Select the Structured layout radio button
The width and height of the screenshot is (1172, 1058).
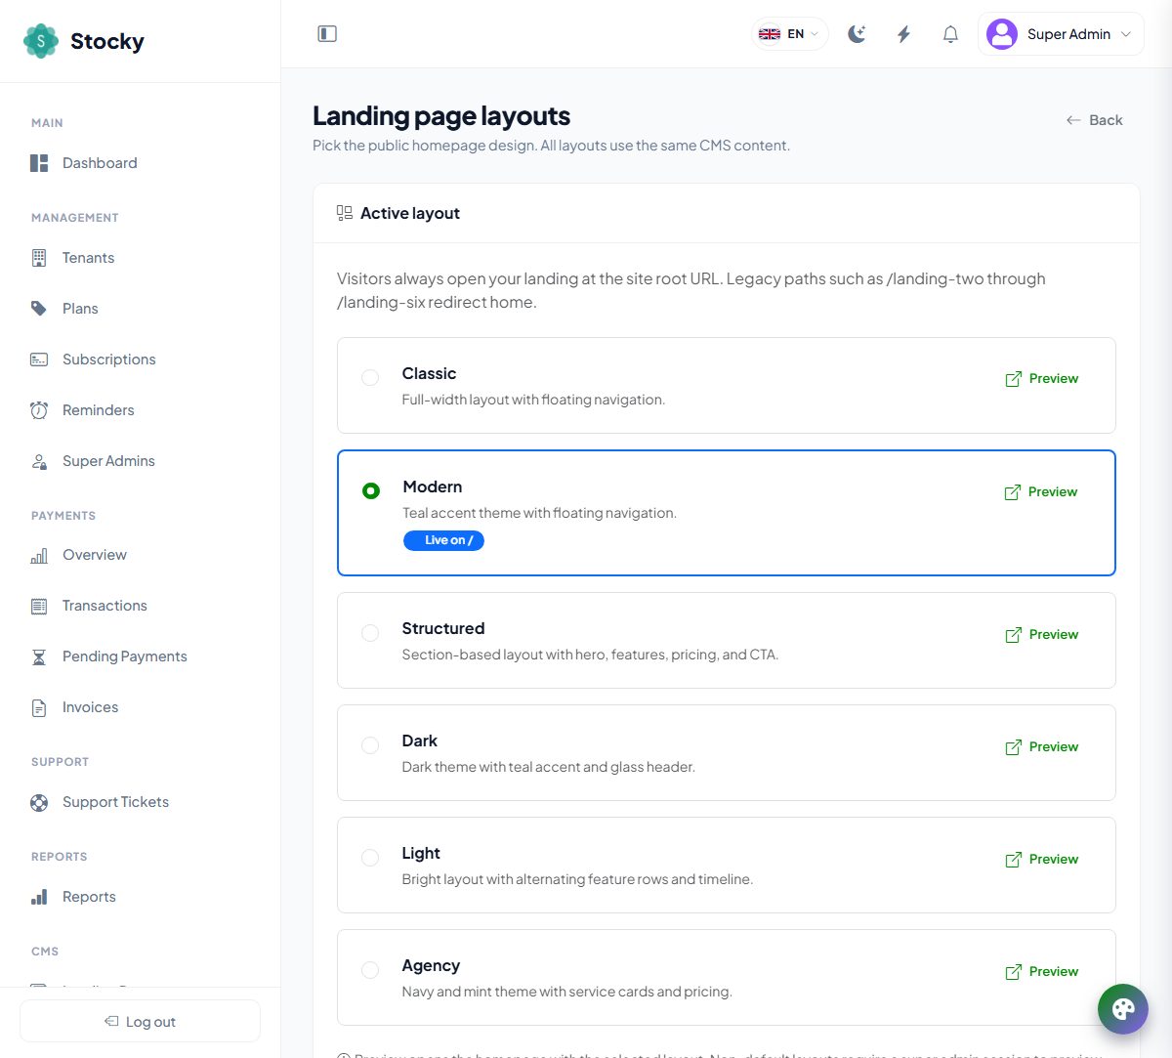(x=370, y=632)
